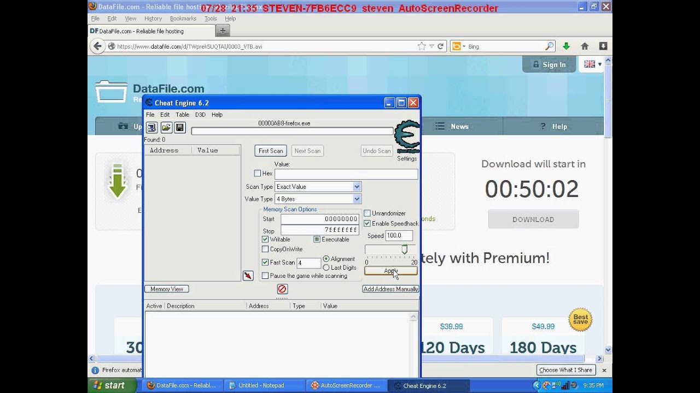Click the speedhack speed slider handle
The height and width of the screenshot is (393, 700).
(405, 249)
